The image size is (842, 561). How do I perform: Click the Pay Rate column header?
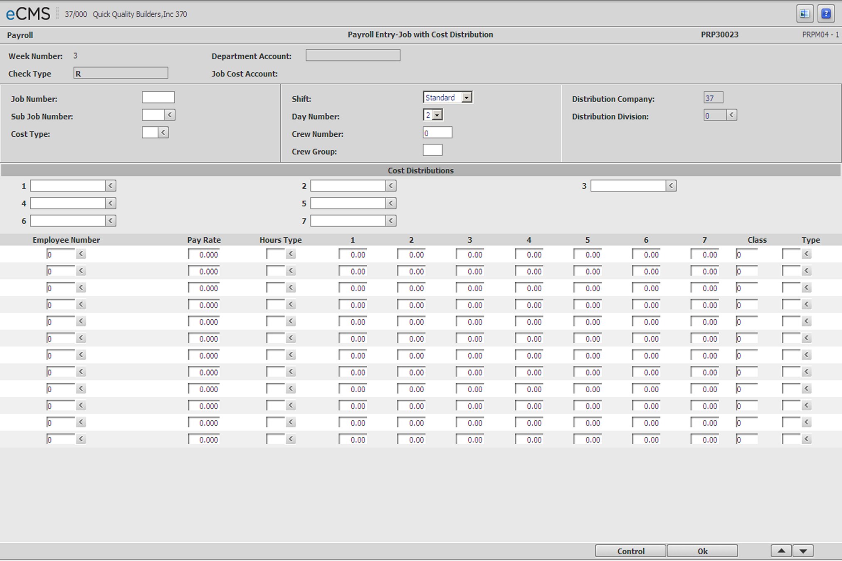(x=204, y=240)
